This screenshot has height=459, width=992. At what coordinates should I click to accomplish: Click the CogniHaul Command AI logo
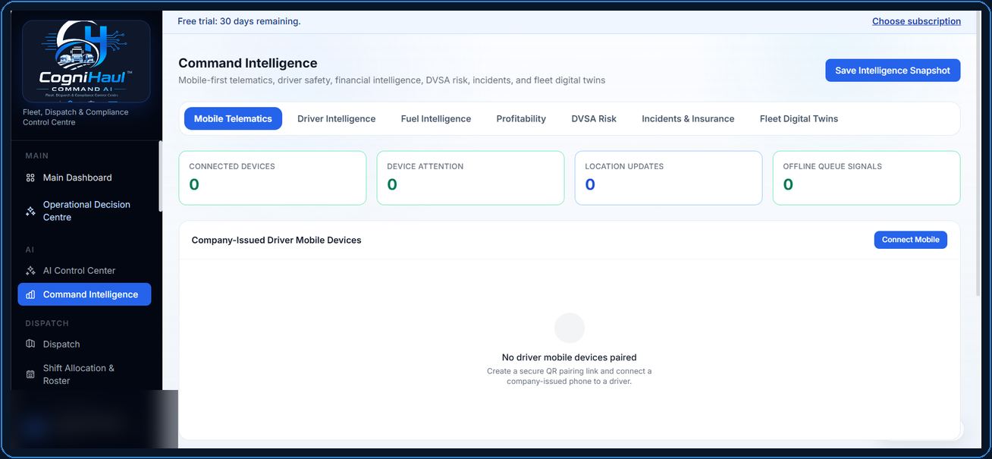coord(86,61)
